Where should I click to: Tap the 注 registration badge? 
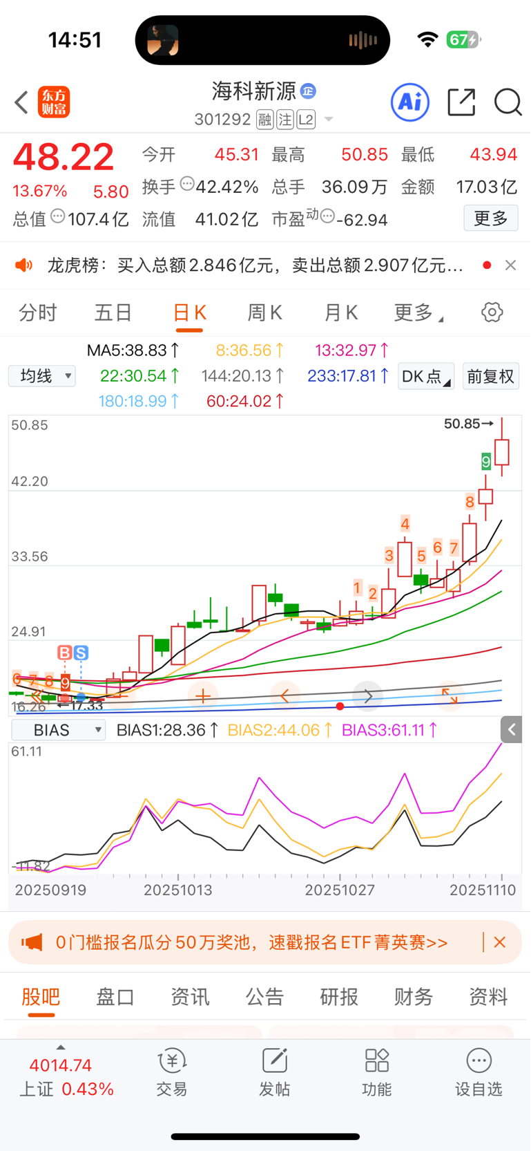click(285, 120)
